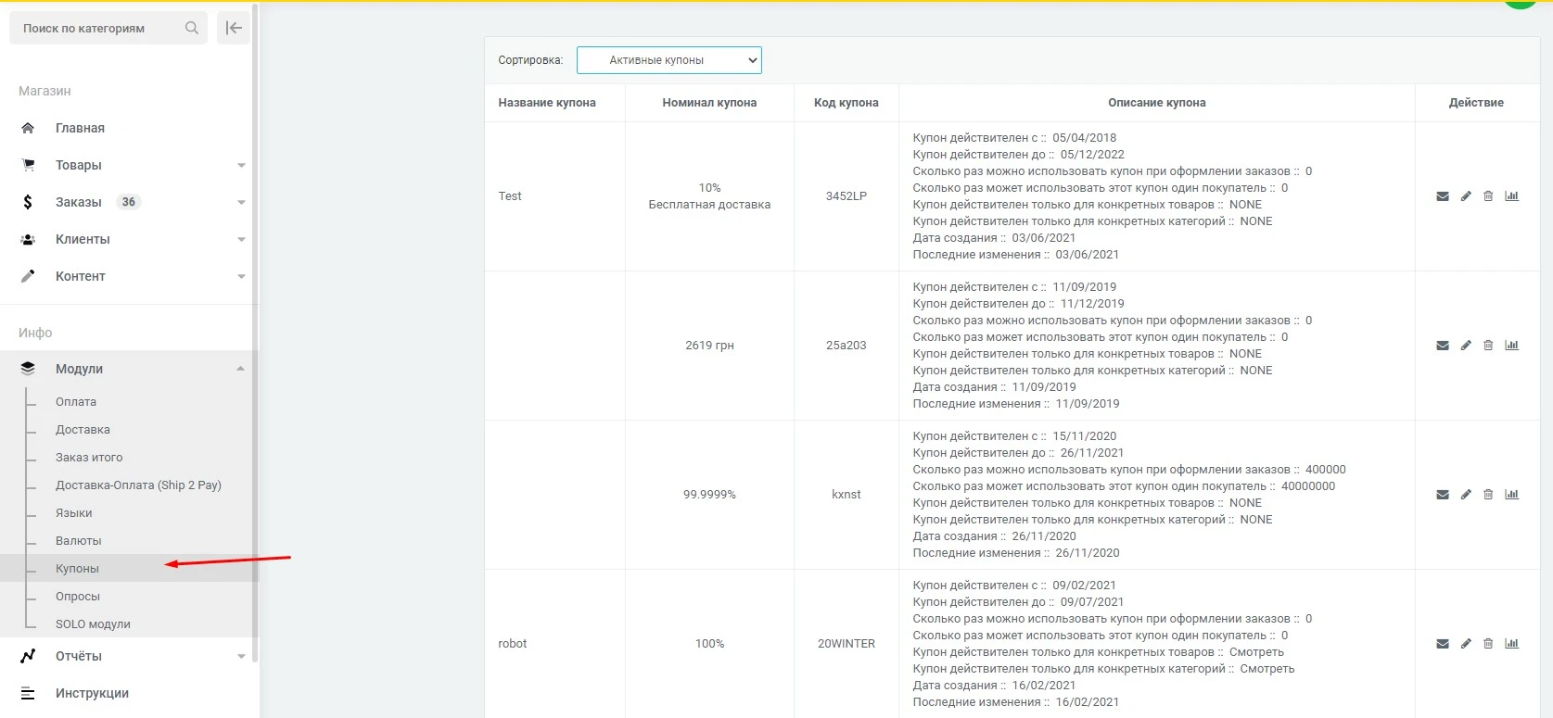Edit the Test coupon with pencil icon
Image resolution: width=1553 pixels, height=718 pixels.
[x=1466, y=196]
